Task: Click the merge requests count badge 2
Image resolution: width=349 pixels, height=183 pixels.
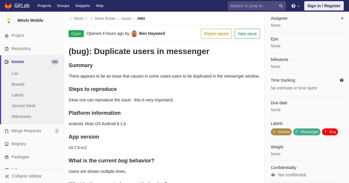Action: coord(57,131)
